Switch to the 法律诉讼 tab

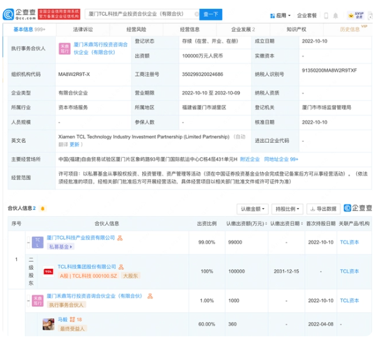point(83,30)
